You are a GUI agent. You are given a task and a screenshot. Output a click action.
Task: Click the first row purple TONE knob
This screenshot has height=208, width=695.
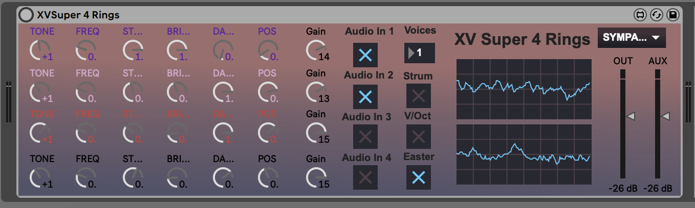click(37, 50)
